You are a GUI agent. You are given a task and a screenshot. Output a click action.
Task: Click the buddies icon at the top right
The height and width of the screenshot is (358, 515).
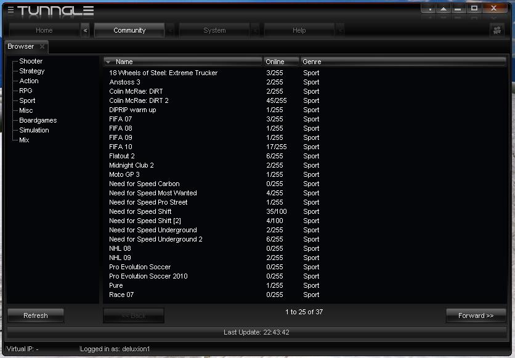point(497,30)
